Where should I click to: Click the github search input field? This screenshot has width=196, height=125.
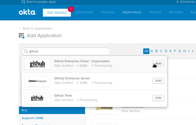pyautogui.click(x=66, y=51)
